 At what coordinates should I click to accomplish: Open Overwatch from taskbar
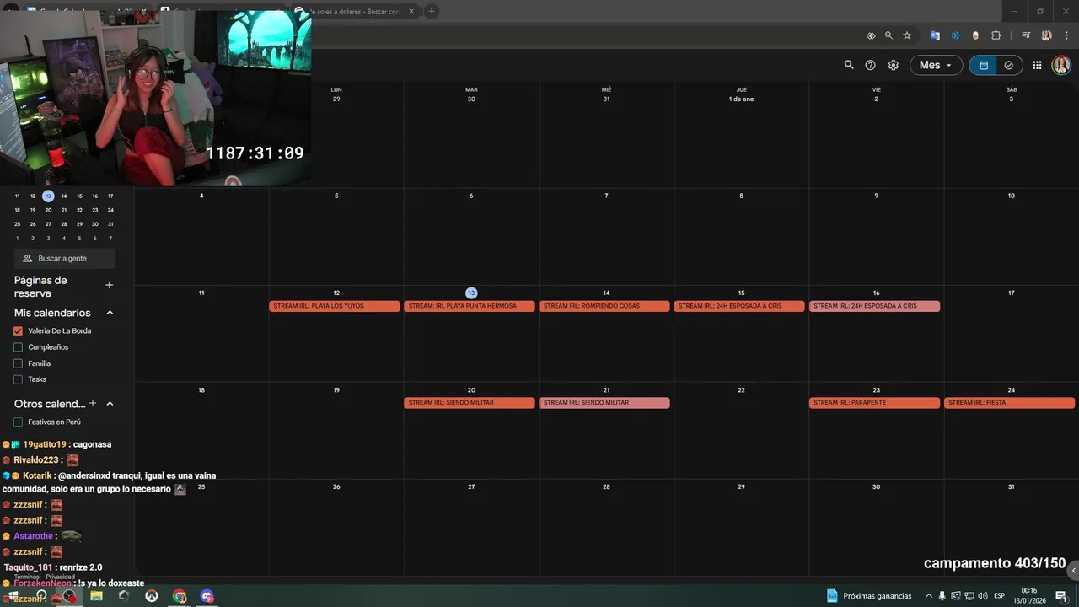coord(152,596)
